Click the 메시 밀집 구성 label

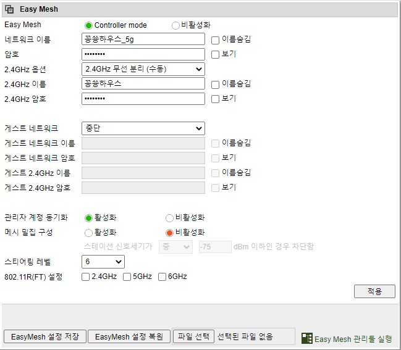[x=28, y=233]
